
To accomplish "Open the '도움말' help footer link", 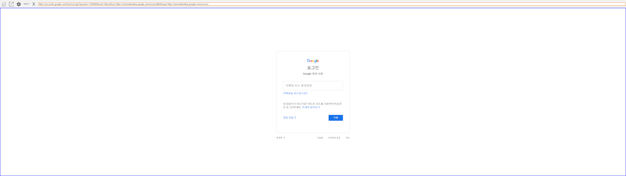I will [320, 138].
